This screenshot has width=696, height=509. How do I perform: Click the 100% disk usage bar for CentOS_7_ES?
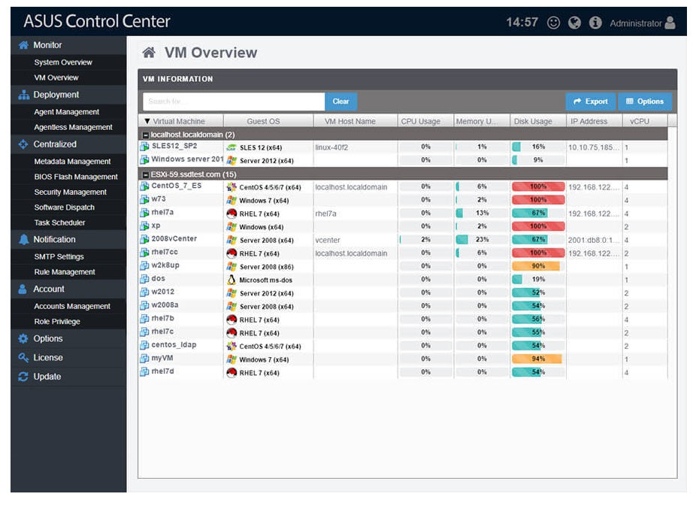tap(538, 186)
